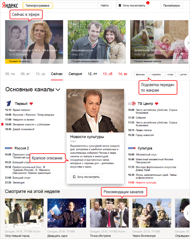Open Культура channel name link
This screenshot has height=239, width=190.
coord(145,148)
